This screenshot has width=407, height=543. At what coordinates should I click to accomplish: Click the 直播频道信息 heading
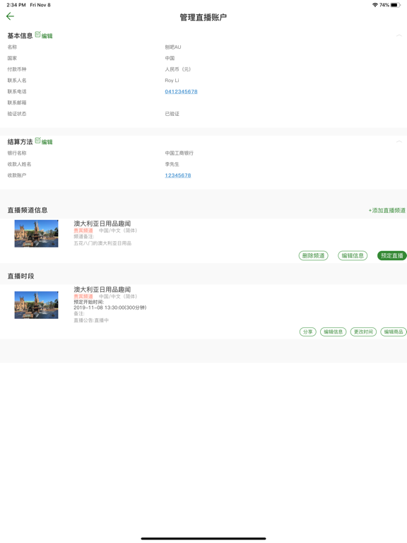click(28, 210)
